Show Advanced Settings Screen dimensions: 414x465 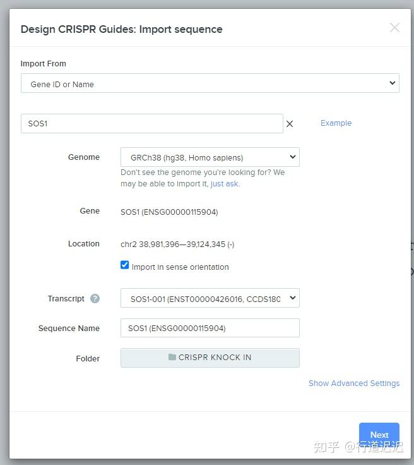point(353,383)
